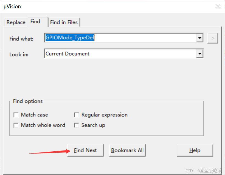Turn on Regular expression search
The width and height of the screenshot is (225, 175).
(77, 115)
